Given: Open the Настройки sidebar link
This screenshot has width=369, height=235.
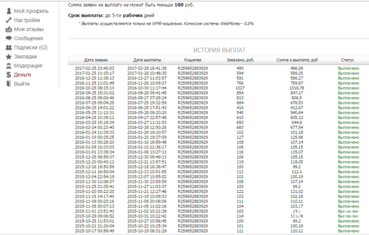Looking at the screenshot, I should (27, 20).
